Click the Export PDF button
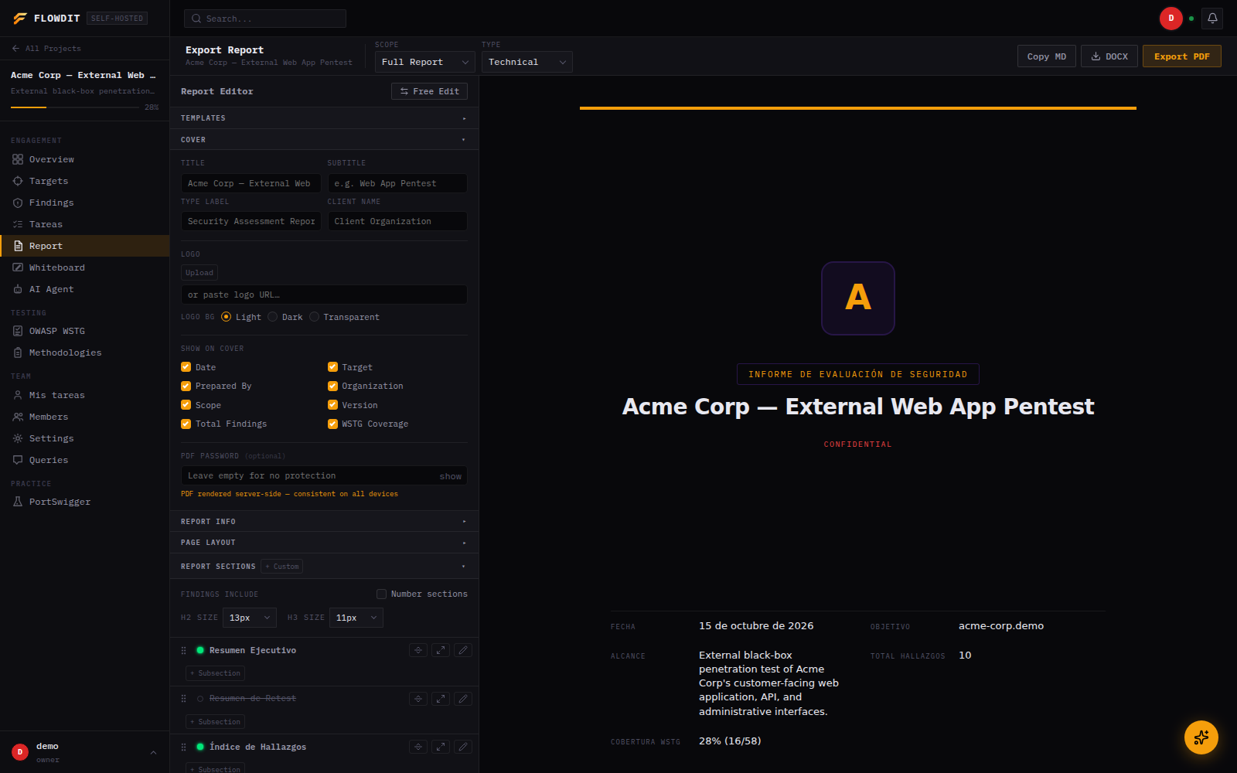Screen dimensions: 1237x773 point(1182,56)
